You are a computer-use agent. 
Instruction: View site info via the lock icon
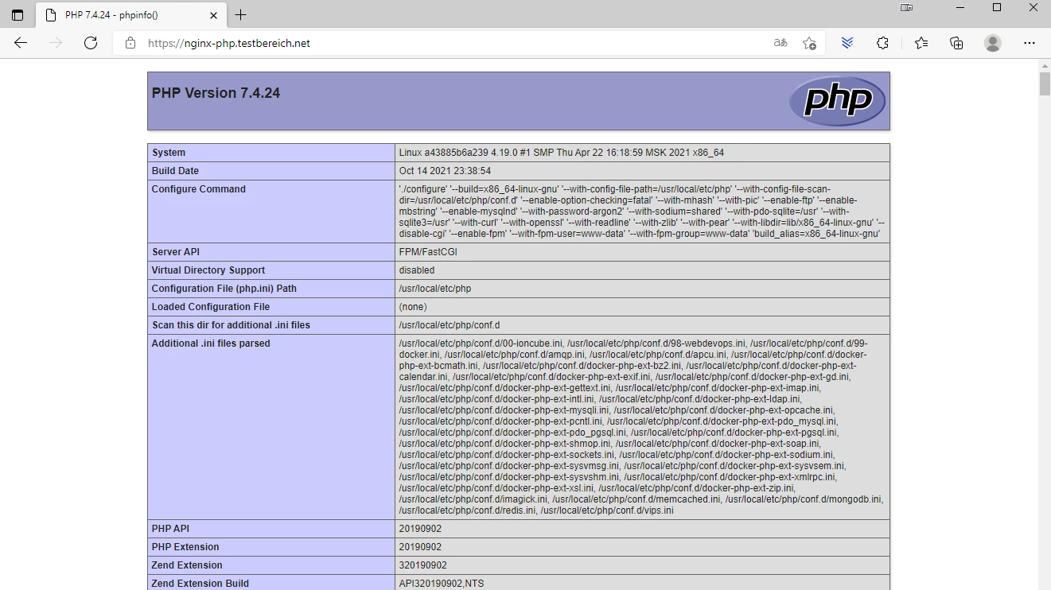coord(130,43)
